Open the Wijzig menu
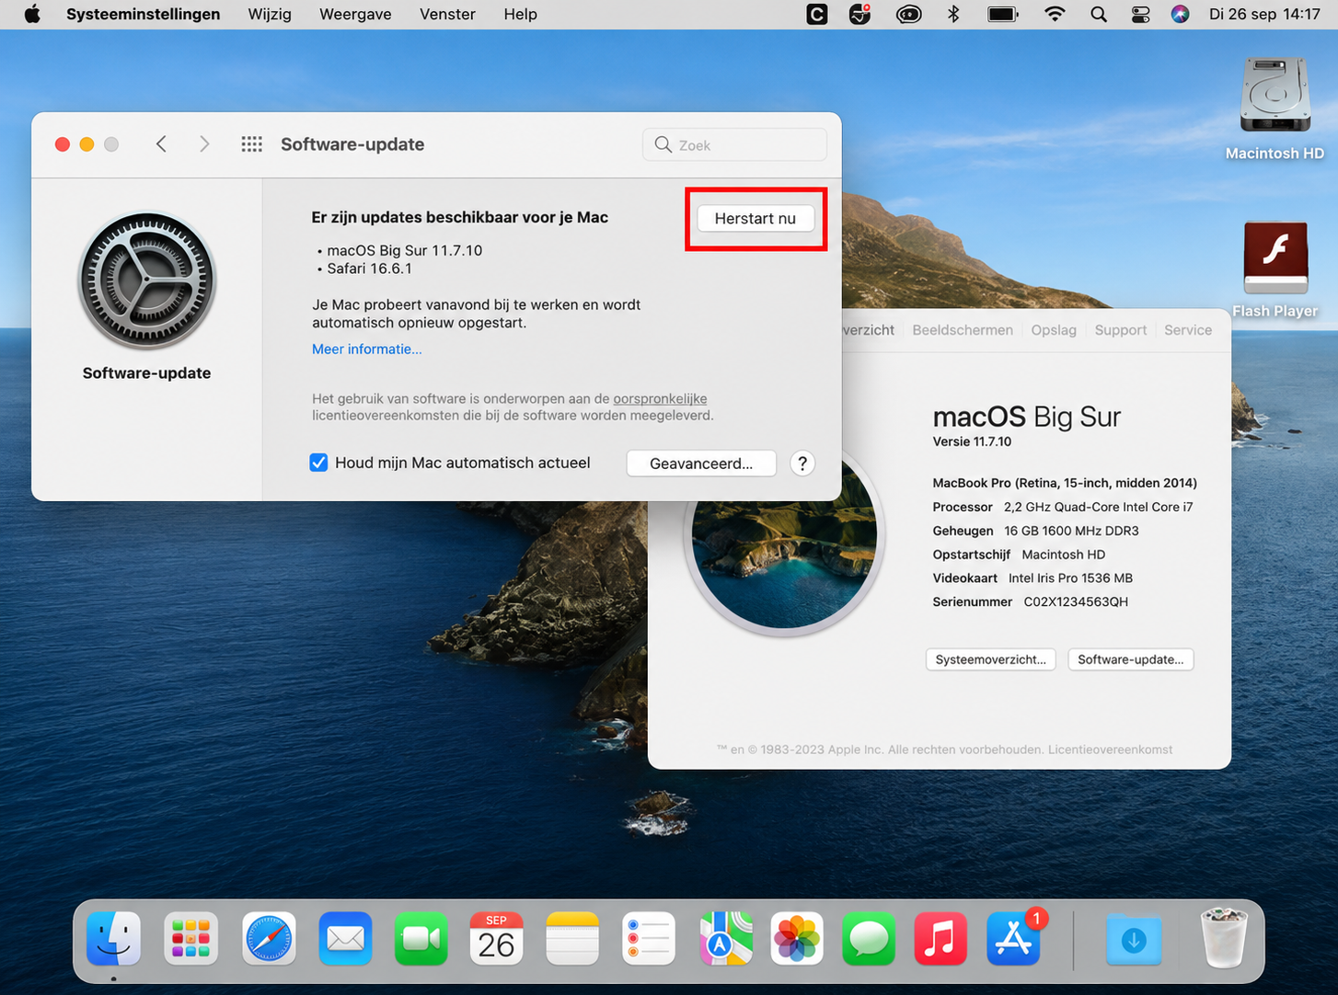This screenshot has height=995, width=1338. 270,14
